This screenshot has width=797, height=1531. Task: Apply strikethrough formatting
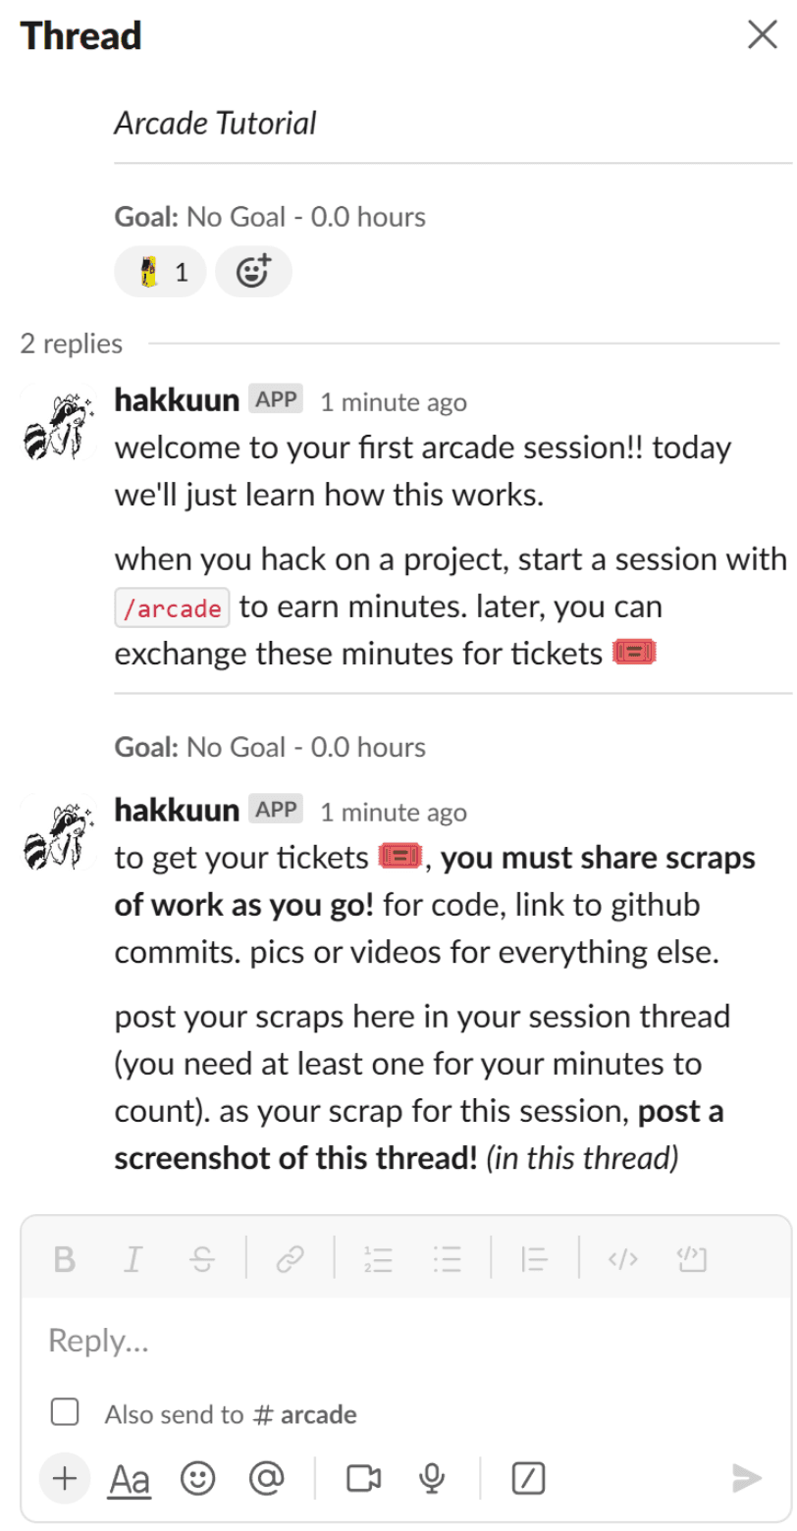point(201,1258)
